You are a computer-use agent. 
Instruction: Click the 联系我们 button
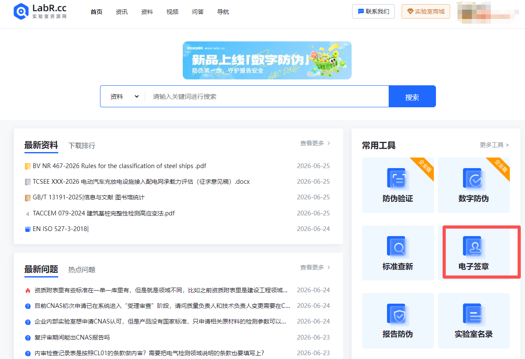click(373, 11)
